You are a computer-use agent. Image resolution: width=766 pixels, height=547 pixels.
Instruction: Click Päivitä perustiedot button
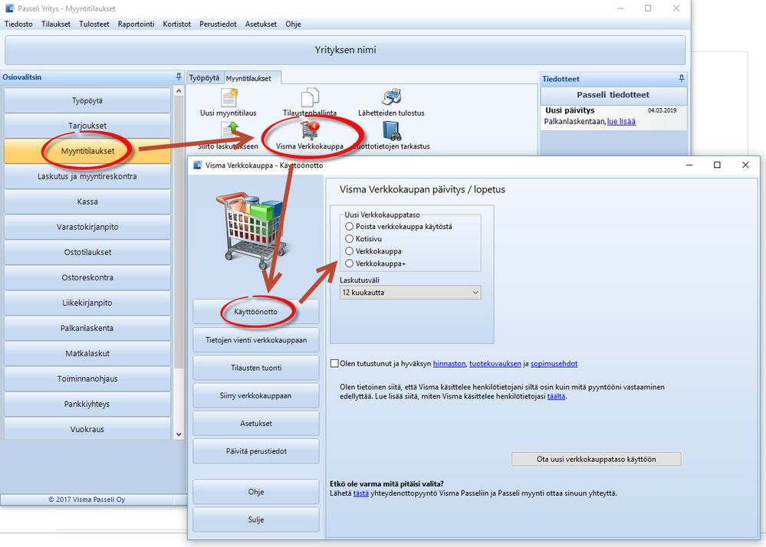click(x=256, y=451)
